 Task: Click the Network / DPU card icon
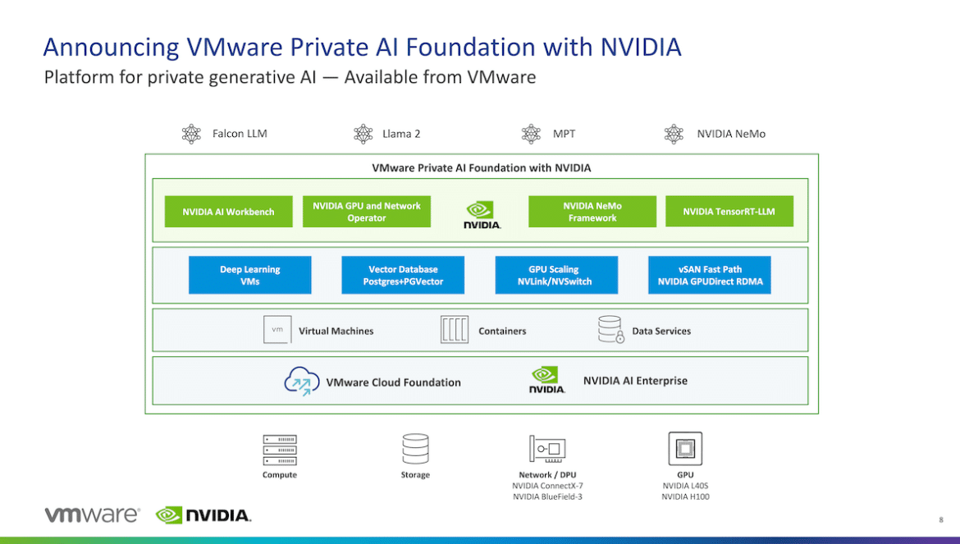547,449
